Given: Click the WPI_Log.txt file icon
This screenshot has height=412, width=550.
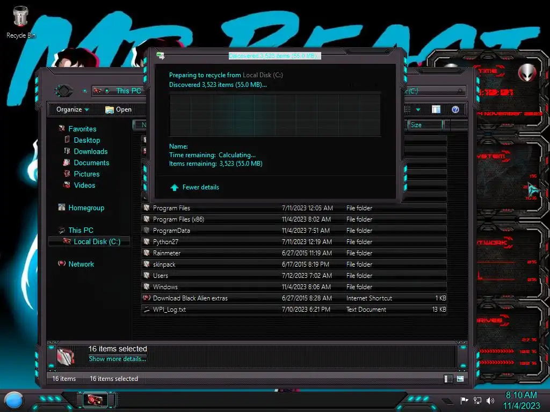Looking at the screenshot, I should coord(146,309).
